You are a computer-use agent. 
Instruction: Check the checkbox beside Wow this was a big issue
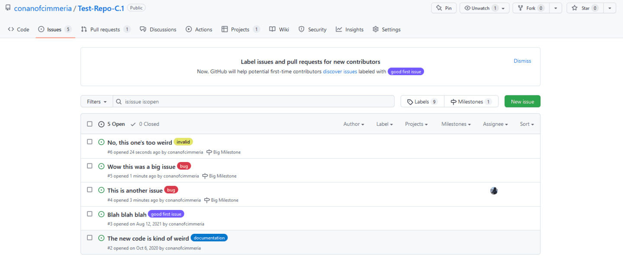tap(90, 166)
